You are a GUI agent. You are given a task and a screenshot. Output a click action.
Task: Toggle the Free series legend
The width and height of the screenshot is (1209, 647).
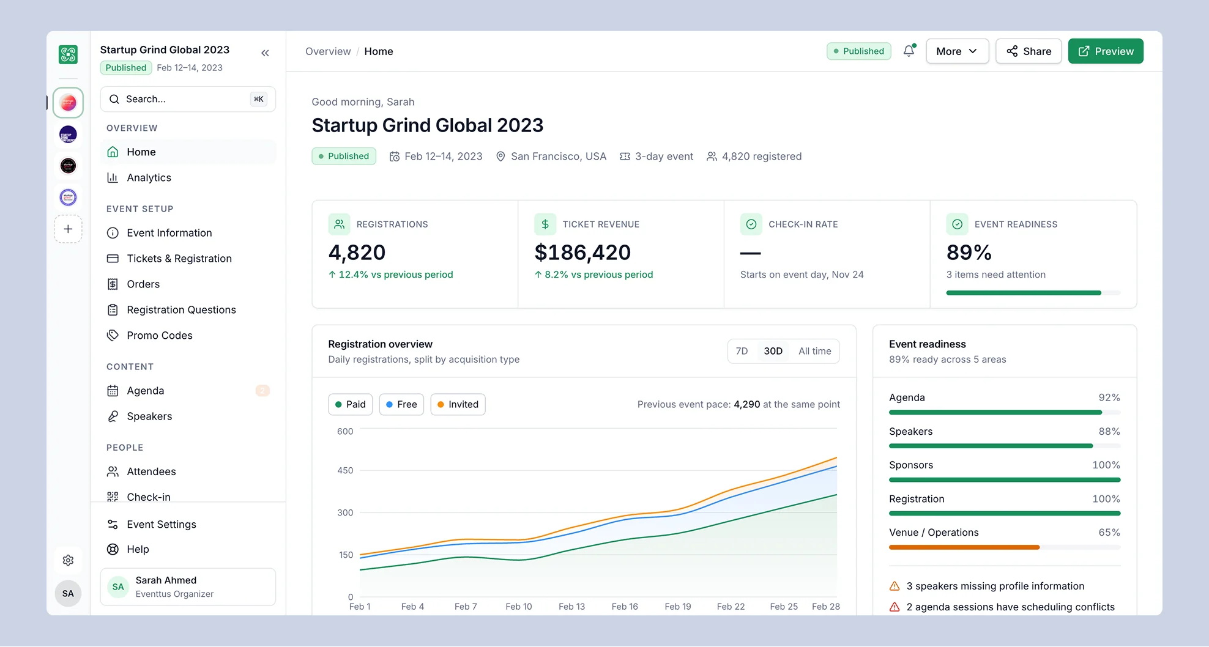tap(401, 404)
